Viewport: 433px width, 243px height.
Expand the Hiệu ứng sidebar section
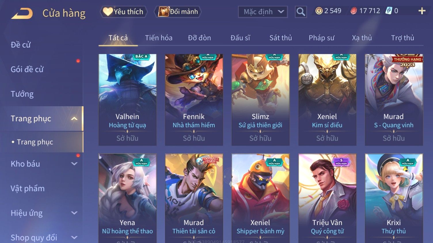tap(74, 213)
